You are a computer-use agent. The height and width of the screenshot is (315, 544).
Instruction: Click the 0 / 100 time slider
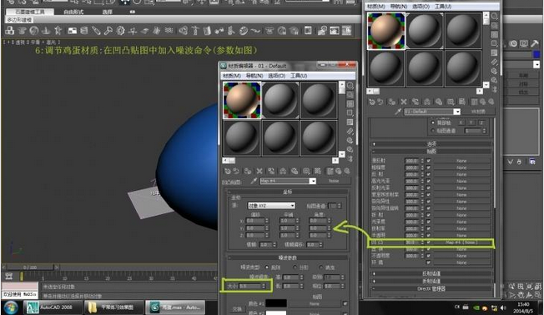[31, 267]
